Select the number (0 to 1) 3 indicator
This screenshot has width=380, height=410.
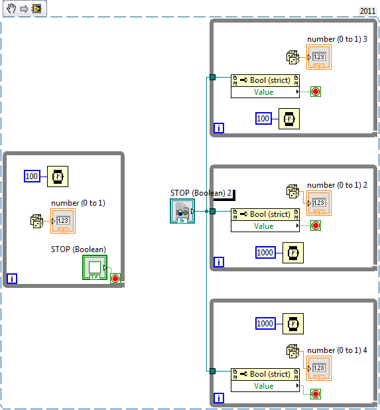click(x=319, y=57)
